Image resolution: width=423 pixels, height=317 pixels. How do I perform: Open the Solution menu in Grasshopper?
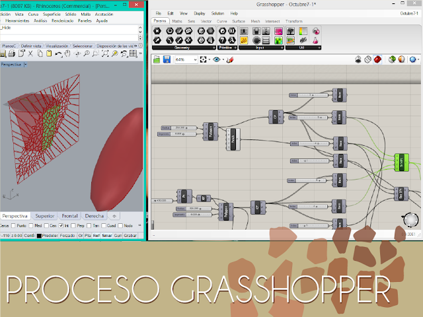(217, 13)
